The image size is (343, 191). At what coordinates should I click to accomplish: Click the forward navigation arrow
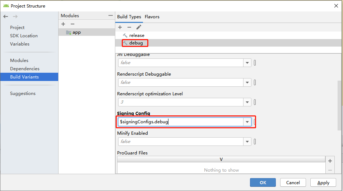pyautogui.click(x=15, y=16)
